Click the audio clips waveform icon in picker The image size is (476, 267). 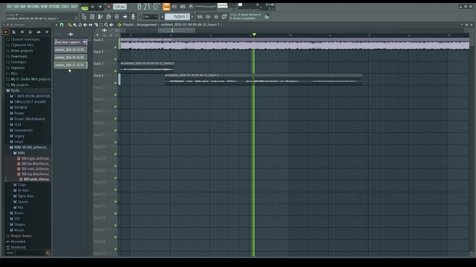[71, 34]
